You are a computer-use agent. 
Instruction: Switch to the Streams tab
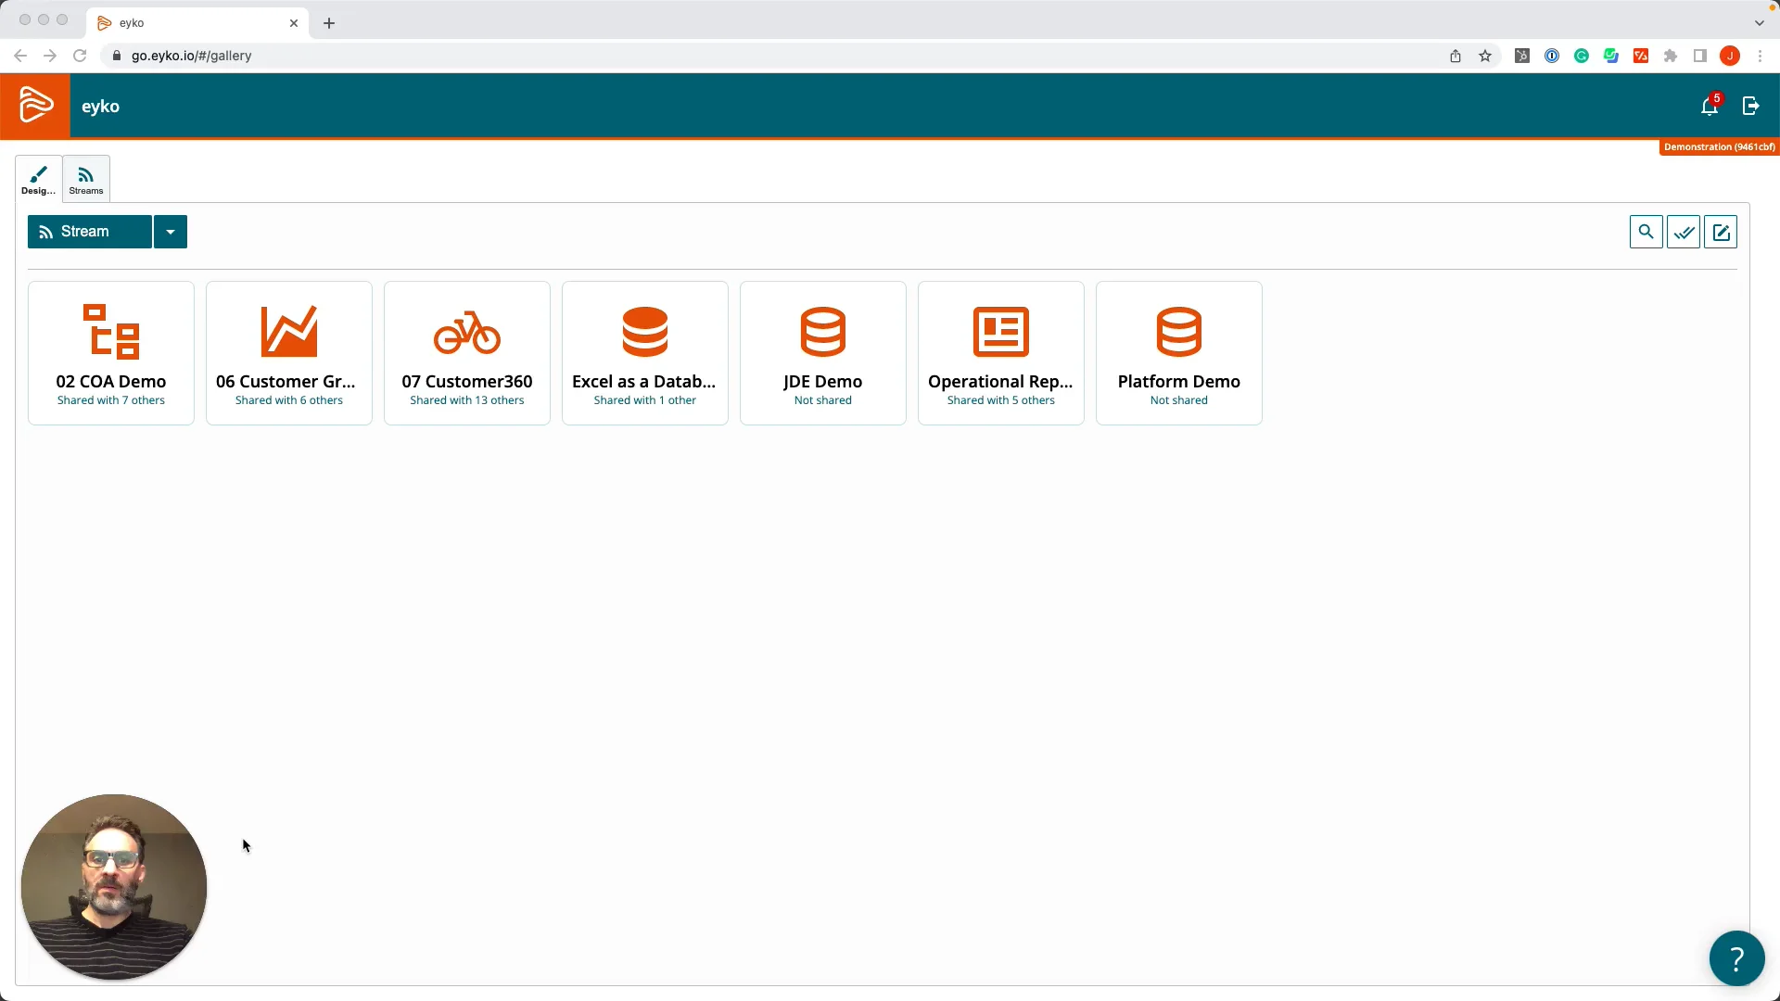pos(85,178)
